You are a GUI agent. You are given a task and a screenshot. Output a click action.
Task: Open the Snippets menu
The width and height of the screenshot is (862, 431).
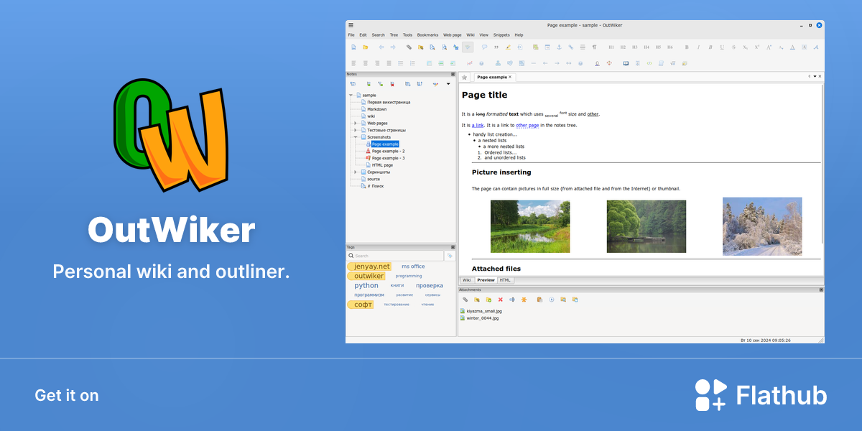coord(501,34)
